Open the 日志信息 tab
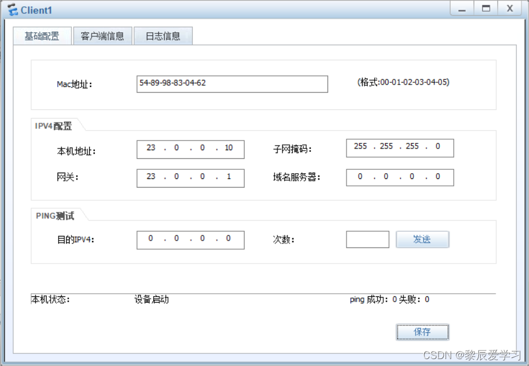Image resolution: width=529 pixels, height=366 pixels. point(163,36)
